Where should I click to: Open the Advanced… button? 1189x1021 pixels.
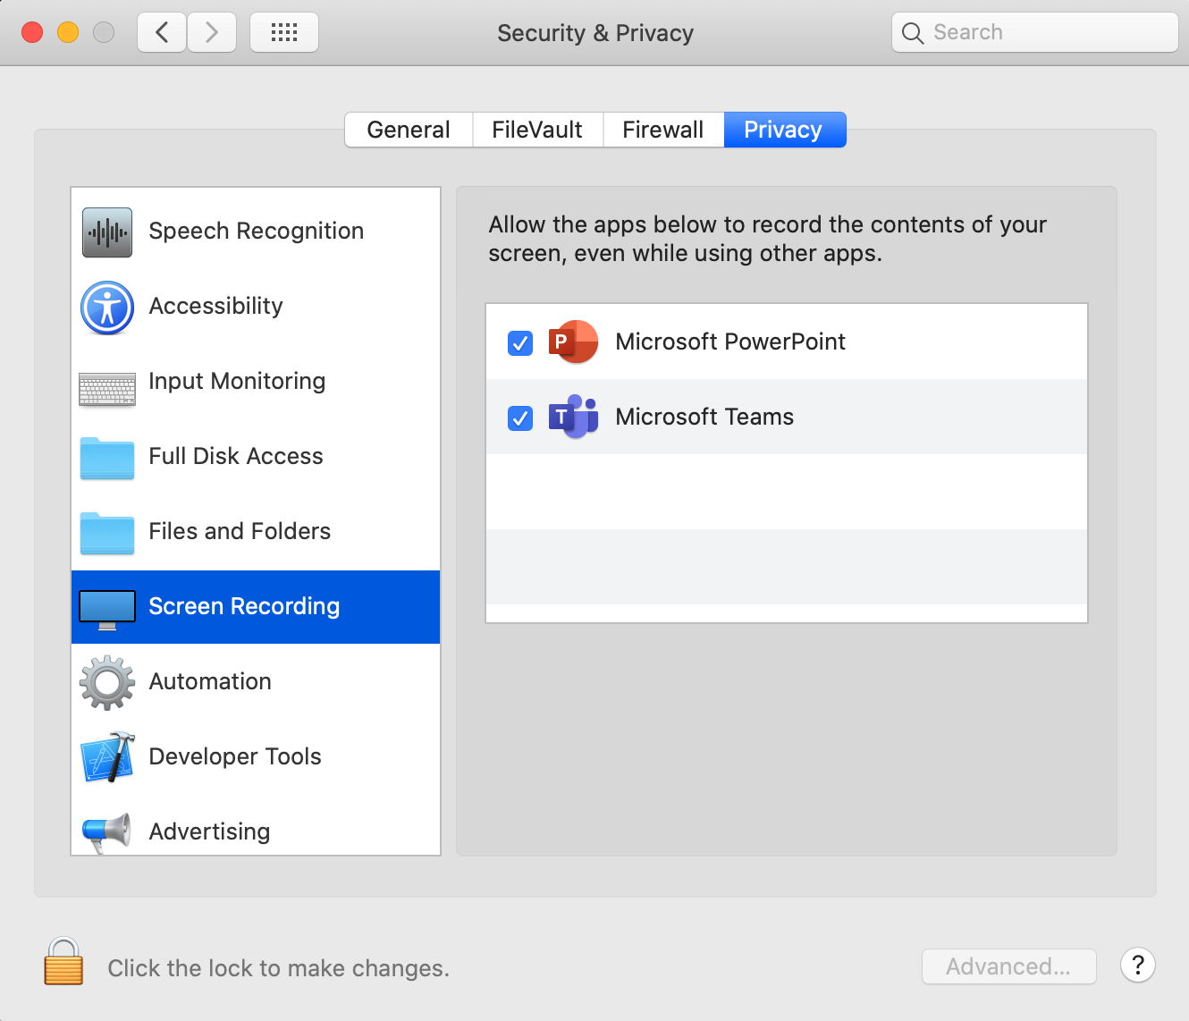1008,966
